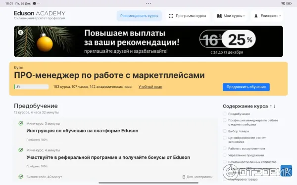Screen dimensions: 297x185
Task: Open Доп. материалы link
Action: [x=199, y=177]
